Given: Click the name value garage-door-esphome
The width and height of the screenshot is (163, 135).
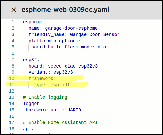Looking at the screenshot, I should coord(71,28).
